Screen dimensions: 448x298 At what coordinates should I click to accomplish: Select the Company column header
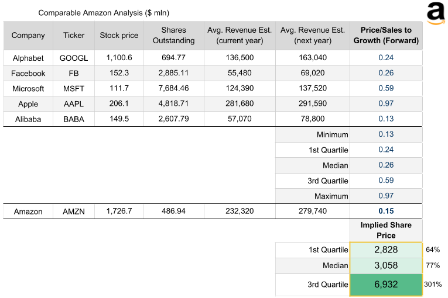[28, 36]
